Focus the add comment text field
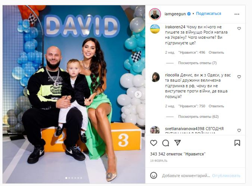 click(x=186, y=176)
